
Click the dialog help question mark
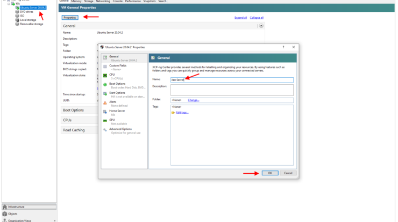tap(283, 47)
